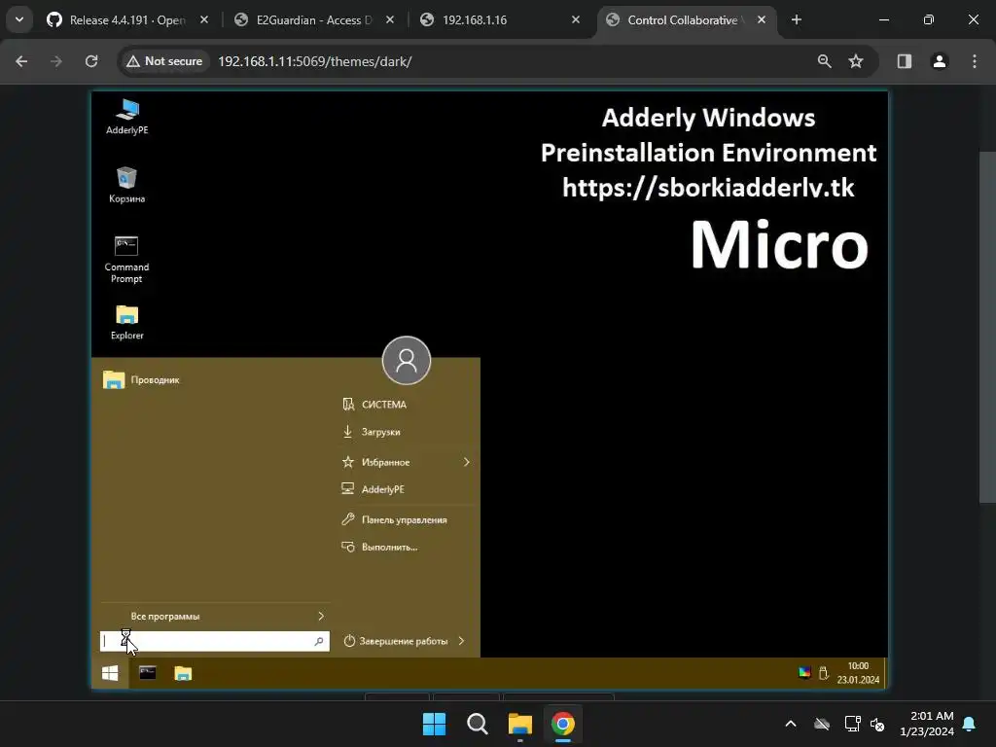Close the 192.168.1.16 tab
Screen dimensions: 996x747
[x=576, y=20]
